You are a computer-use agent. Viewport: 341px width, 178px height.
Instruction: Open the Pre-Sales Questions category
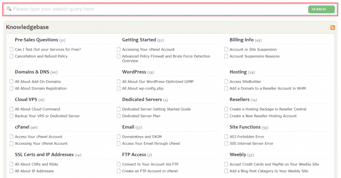pyautogui.click(x=37, y=40)
